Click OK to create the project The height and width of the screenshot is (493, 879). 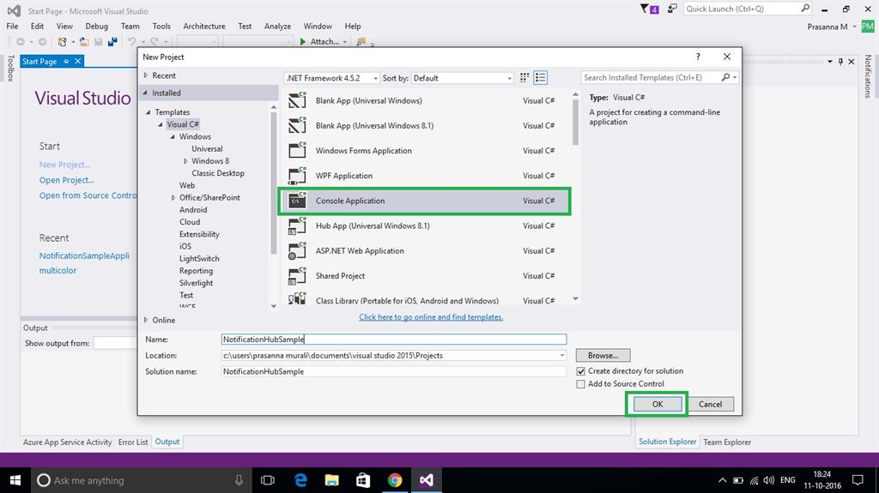coord(657,404)
